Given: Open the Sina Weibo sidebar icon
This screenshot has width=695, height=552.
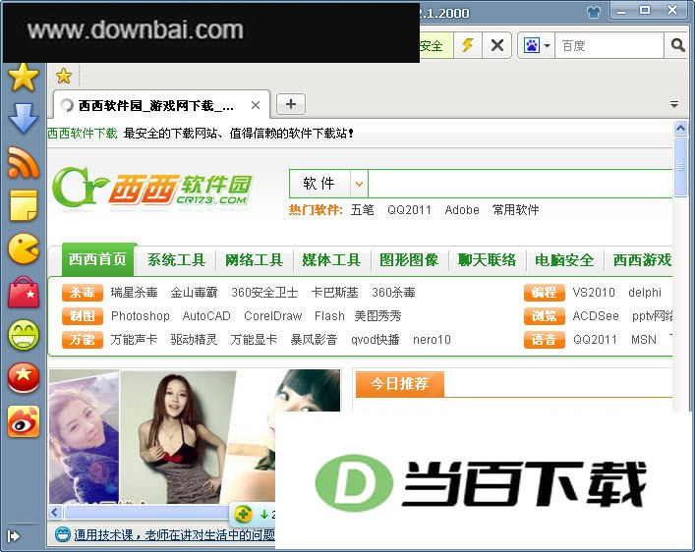Looking at the screenshot, I should [x=24, y=421].
